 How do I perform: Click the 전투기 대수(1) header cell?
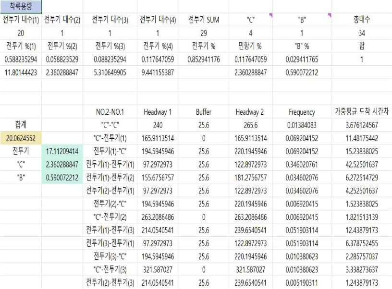21,20
